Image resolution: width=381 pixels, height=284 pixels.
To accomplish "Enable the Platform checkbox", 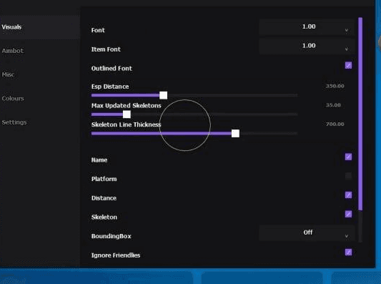I will pyautogui.click(x=348, y=176).
